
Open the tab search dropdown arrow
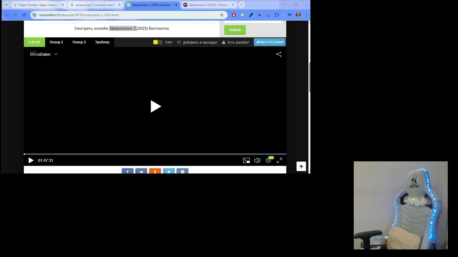[6, 5]
